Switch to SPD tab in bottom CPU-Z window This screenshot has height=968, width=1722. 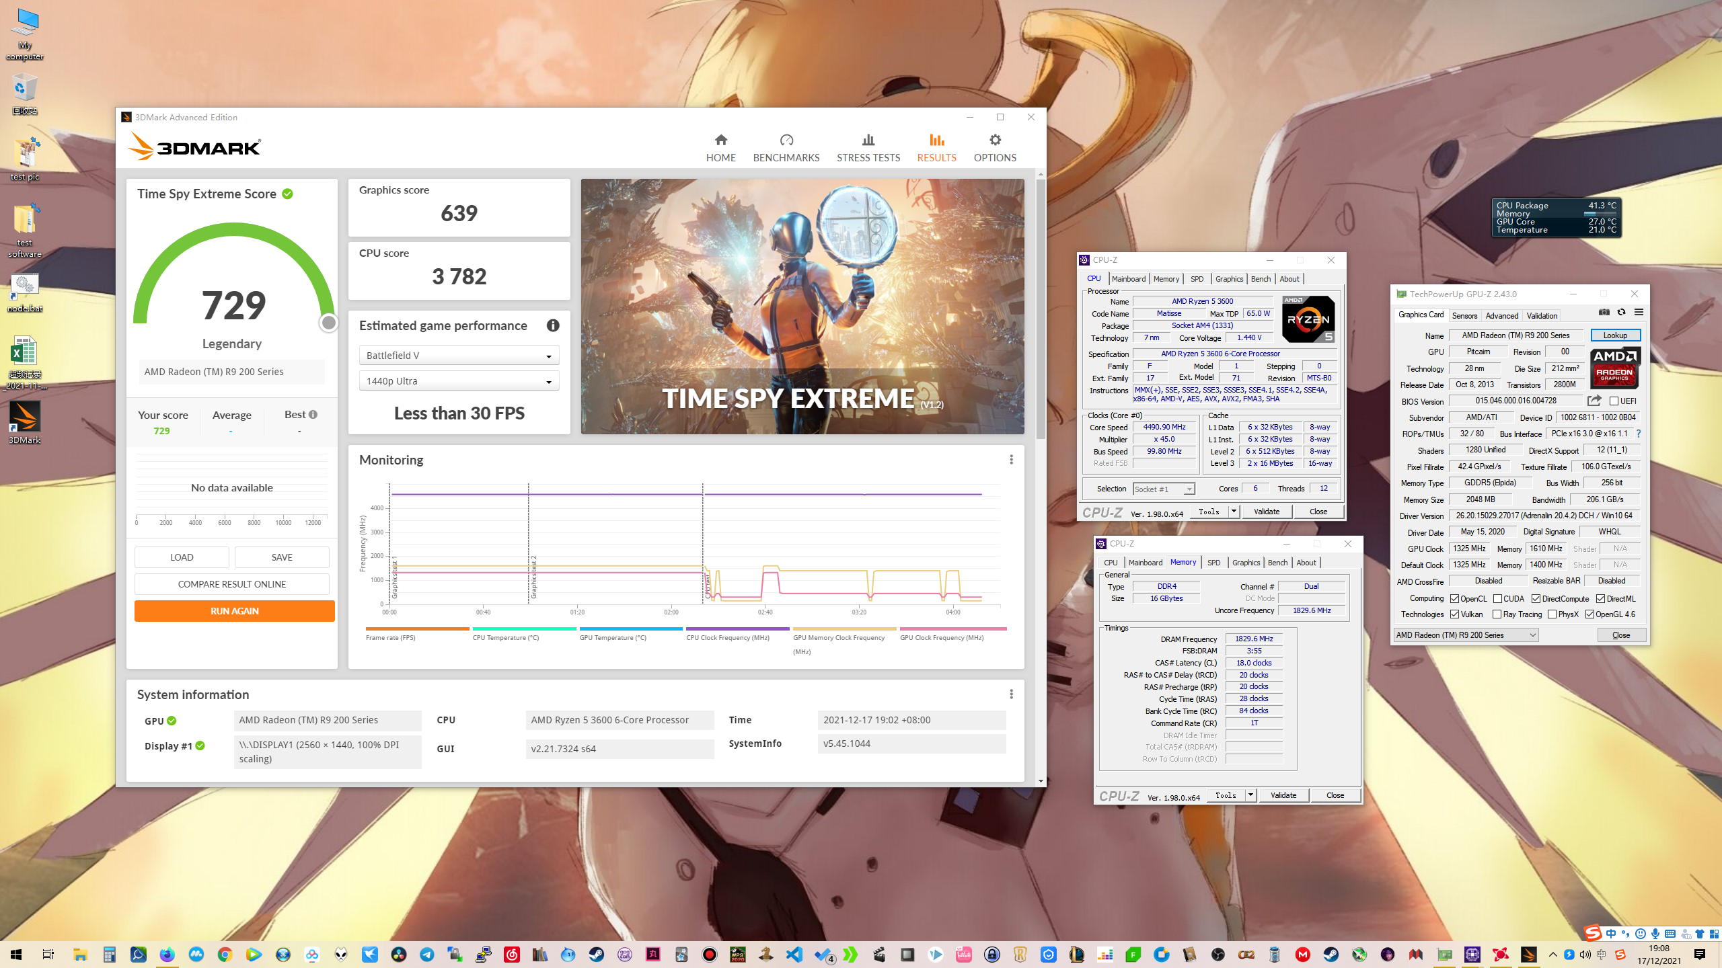click(1213, 563)
